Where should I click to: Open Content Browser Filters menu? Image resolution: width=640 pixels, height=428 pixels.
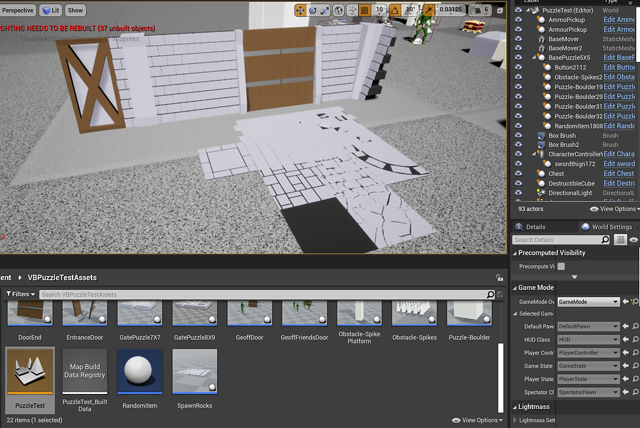click(21, 294)
